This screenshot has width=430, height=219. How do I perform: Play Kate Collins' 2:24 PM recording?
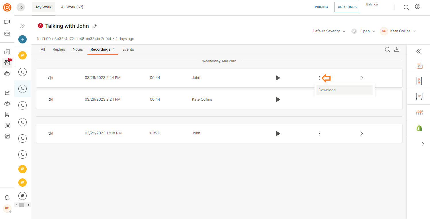pos(277,99)
